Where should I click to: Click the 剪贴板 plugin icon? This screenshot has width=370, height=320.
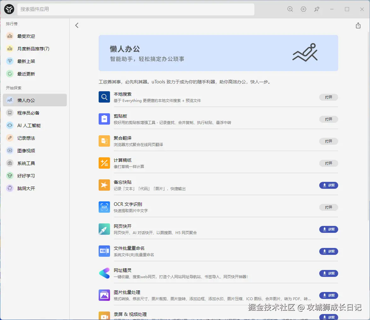pyautogui.click(x=104, y=119)
